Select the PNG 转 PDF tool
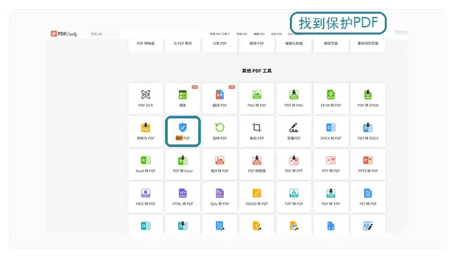455x257 pixels. pos(257,99)
